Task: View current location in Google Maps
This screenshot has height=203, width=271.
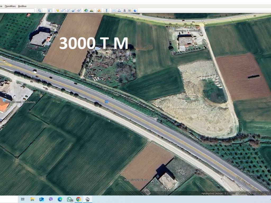Action: click(x=130, y=11)
